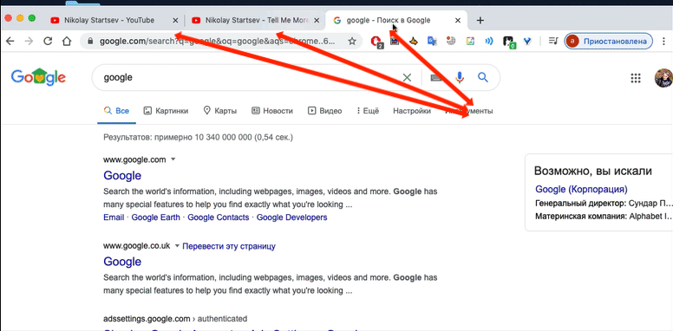Screen dimensions: 673x331
Task: Switch to Картинки image results
Action: (x=166, y=111)
